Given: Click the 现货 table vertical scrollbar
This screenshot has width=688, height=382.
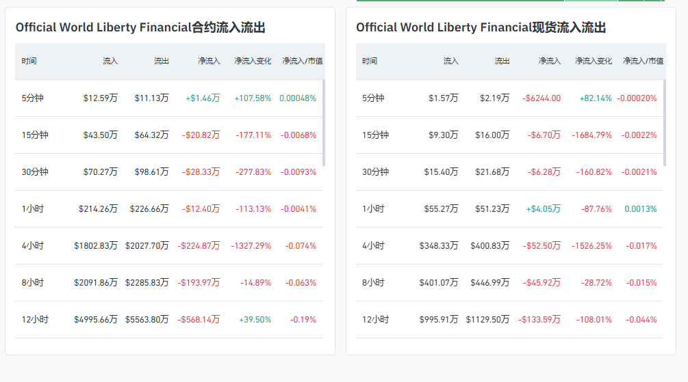Looking at the screenshot, I should [x=664, y=123].
